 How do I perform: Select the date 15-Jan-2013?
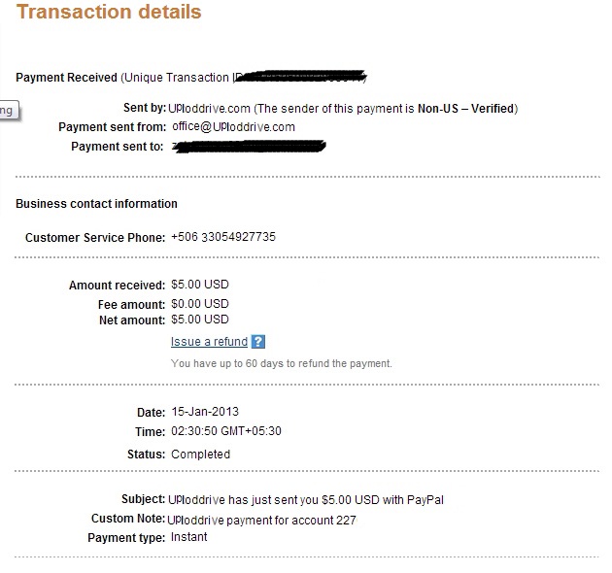click(205, 412)
